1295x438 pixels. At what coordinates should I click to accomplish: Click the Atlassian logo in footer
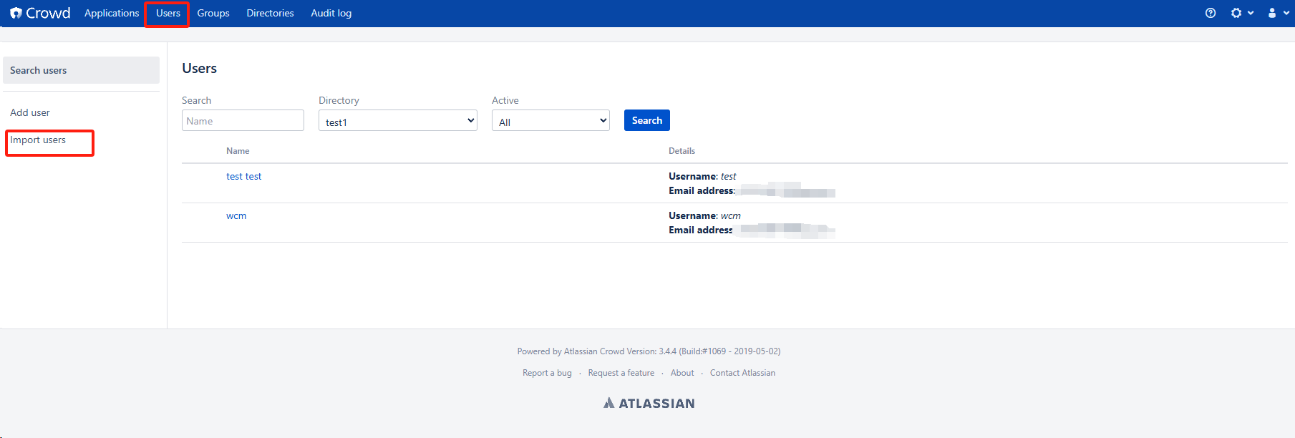point(649,403)
